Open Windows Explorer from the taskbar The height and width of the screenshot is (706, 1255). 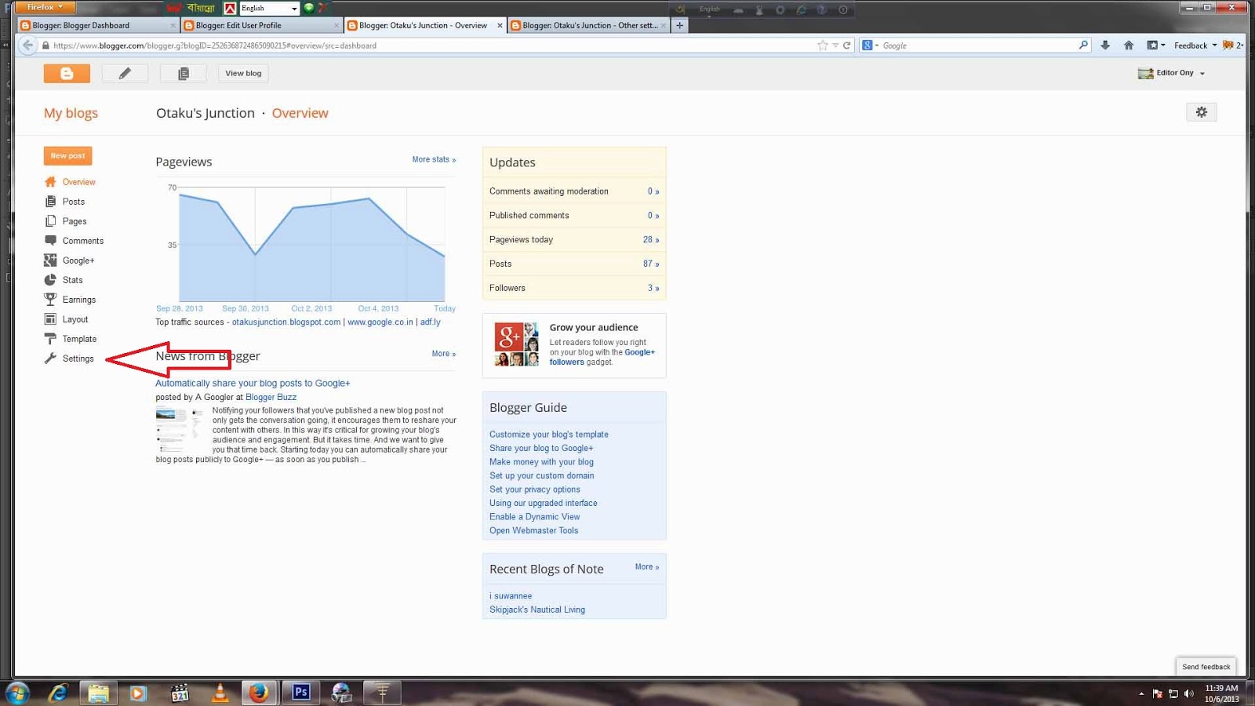(98, 693)
